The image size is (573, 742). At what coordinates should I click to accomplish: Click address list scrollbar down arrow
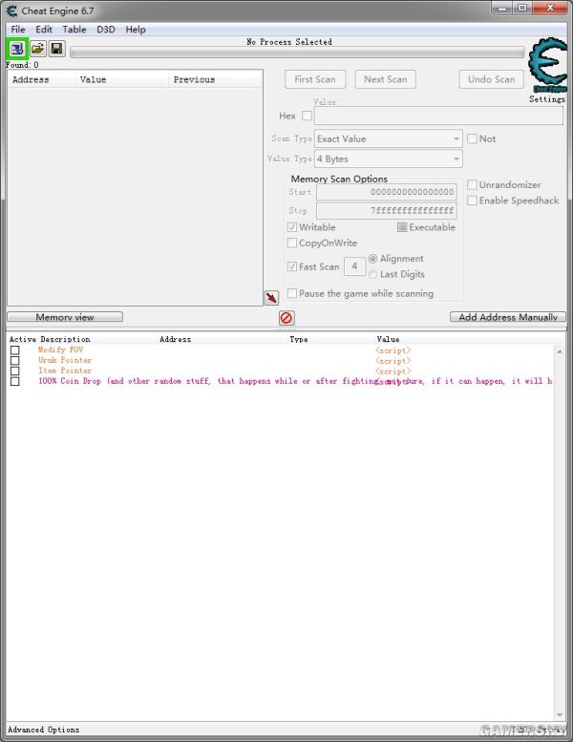click(560, 714)
